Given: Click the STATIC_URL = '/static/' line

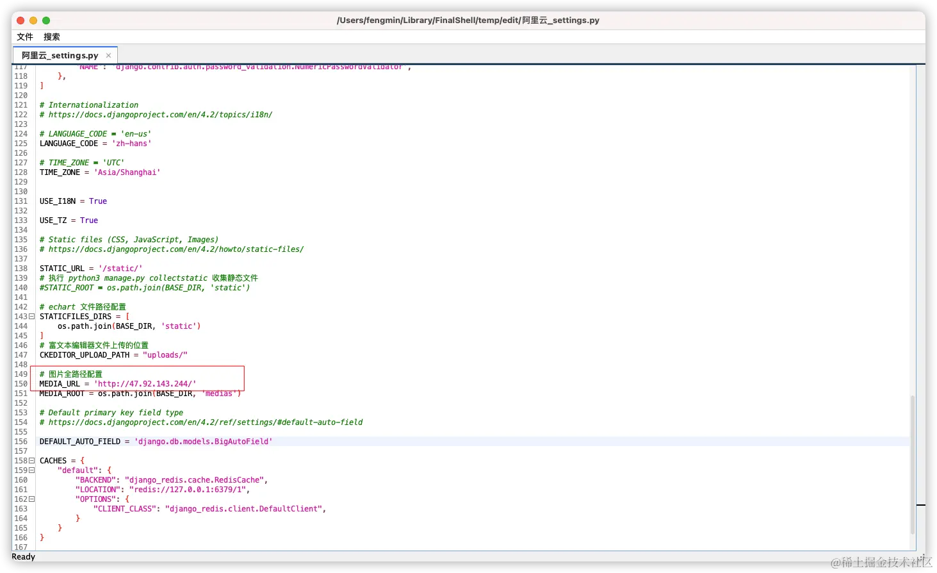Looking at the screenshot, I should 91,269.
